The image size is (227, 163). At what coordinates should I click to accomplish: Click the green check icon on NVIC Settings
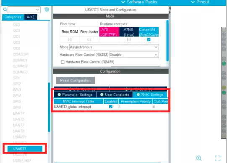tap(138, 95)
